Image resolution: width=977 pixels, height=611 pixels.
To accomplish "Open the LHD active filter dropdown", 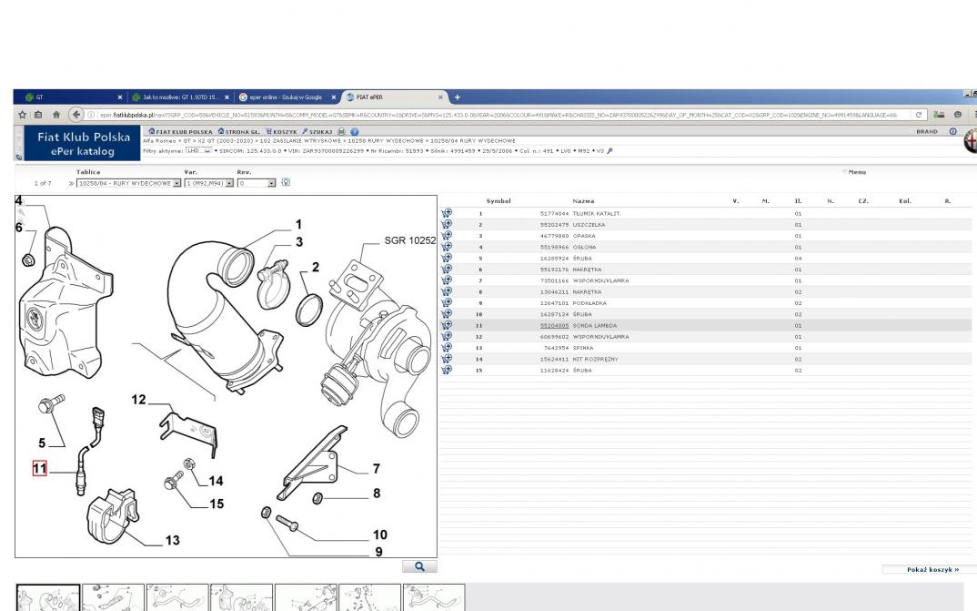I will 198,151.
